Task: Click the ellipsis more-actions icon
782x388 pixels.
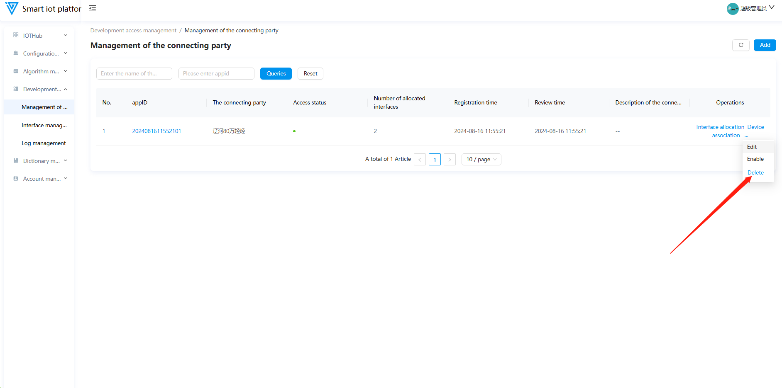Action: [746, 136]
